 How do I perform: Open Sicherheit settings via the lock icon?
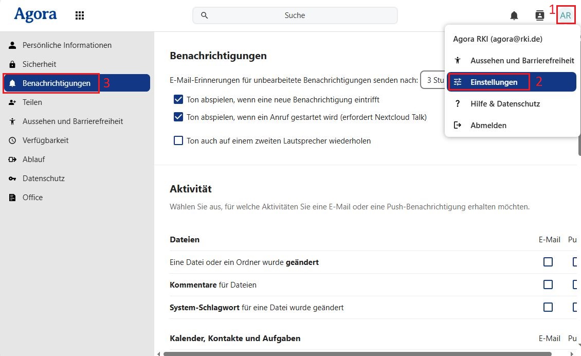click(13, 64)
